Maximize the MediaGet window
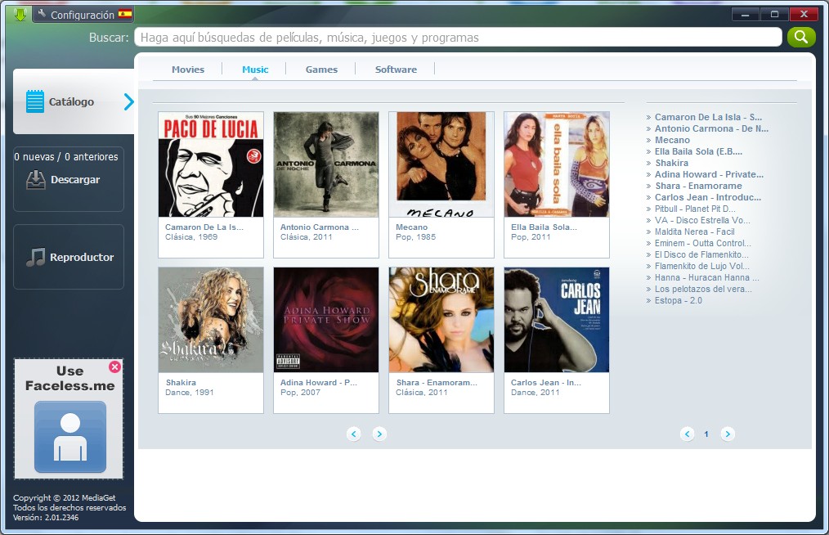Screen dimensions: 829x535 click(x=774, y=14)
